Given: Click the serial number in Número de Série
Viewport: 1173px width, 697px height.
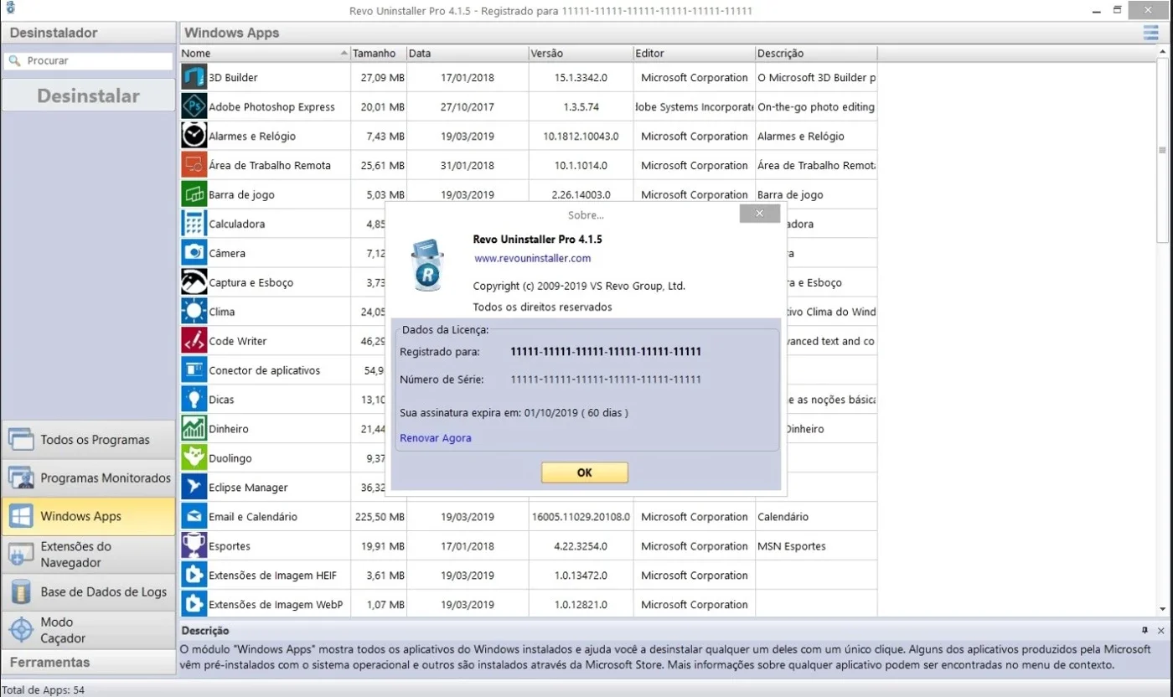Looking at the screenshot, I should click(x=606, y=379).
